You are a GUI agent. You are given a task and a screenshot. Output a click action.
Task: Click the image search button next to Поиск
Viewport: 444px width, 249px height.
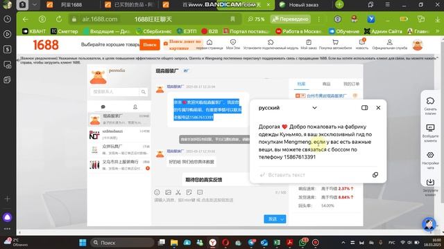183,44
